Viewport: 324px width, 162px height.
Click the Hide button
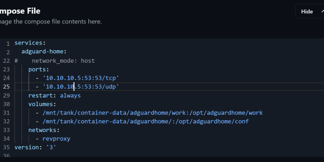click(x=307, y=11)
